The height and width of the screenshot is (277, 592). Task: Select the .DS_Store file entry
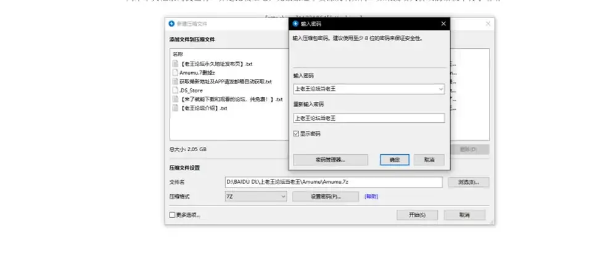click(191, 90)
